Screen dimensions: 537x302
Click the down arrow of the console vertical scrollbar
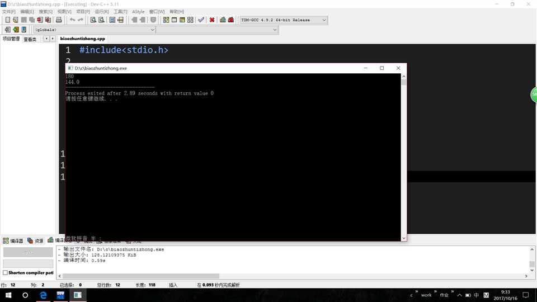point(404,238)
